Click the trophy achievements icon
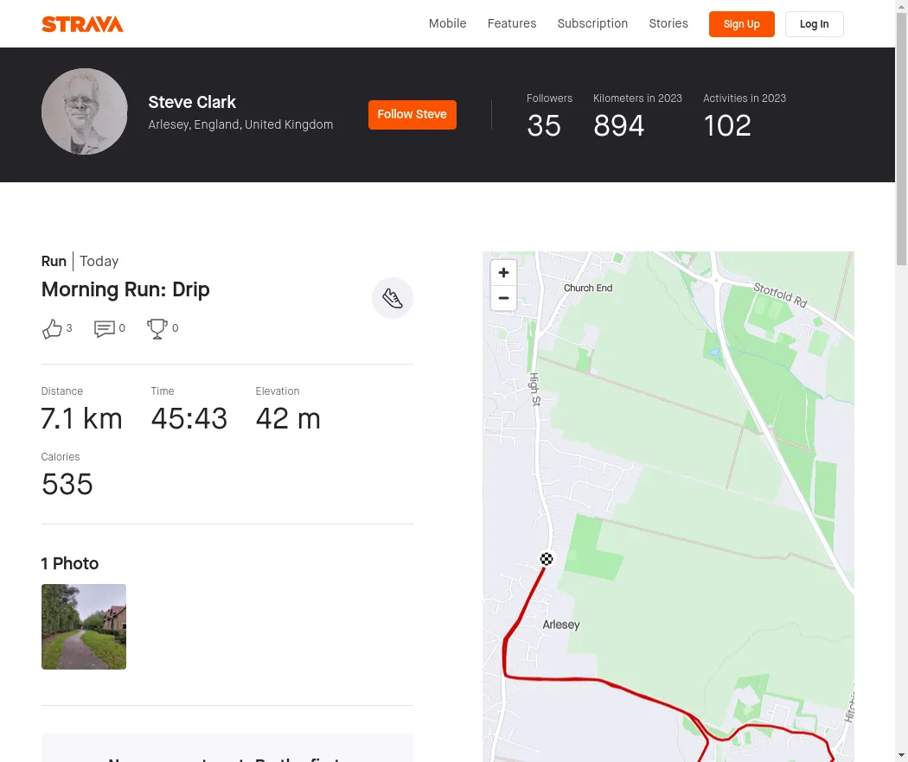 157,328
